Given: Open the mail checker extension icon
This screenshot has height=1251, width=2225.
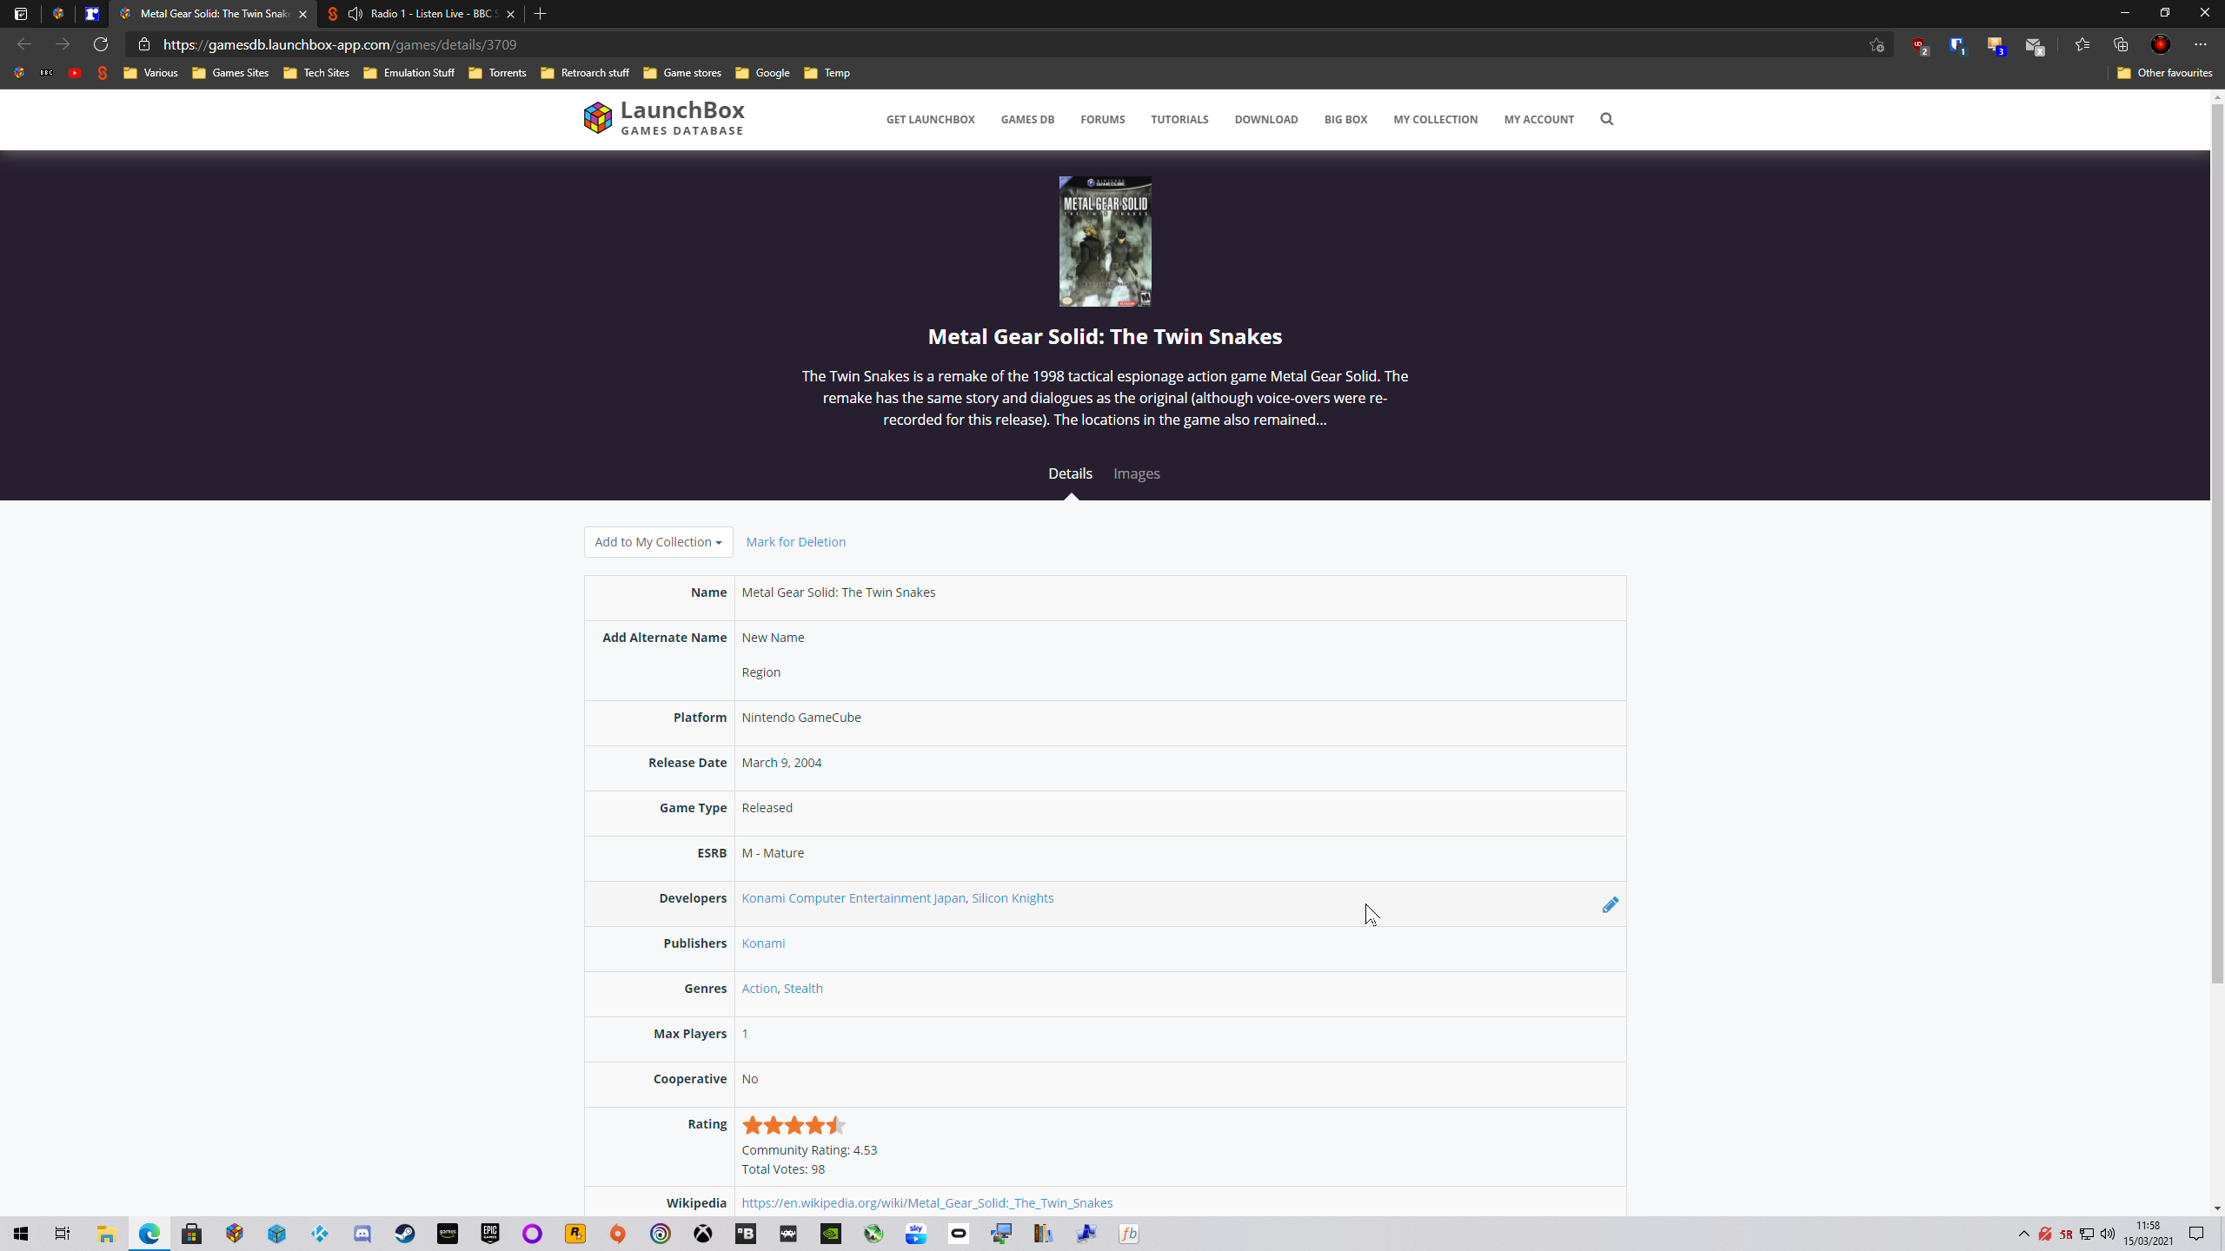Looking at the screenshot, I should 2034,45.
